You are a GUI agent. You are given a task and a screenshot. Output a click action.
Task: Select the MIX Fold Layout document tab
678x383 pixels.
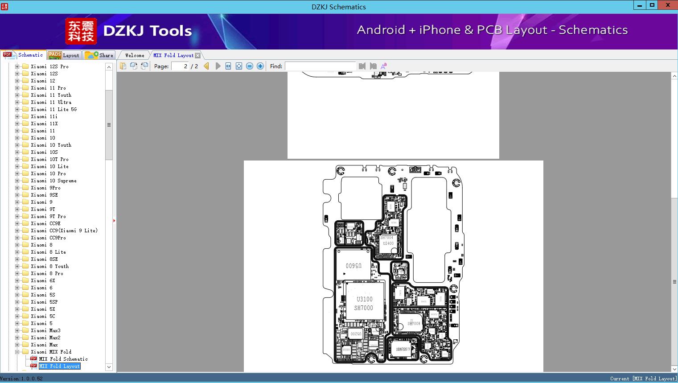pos(173,55)
